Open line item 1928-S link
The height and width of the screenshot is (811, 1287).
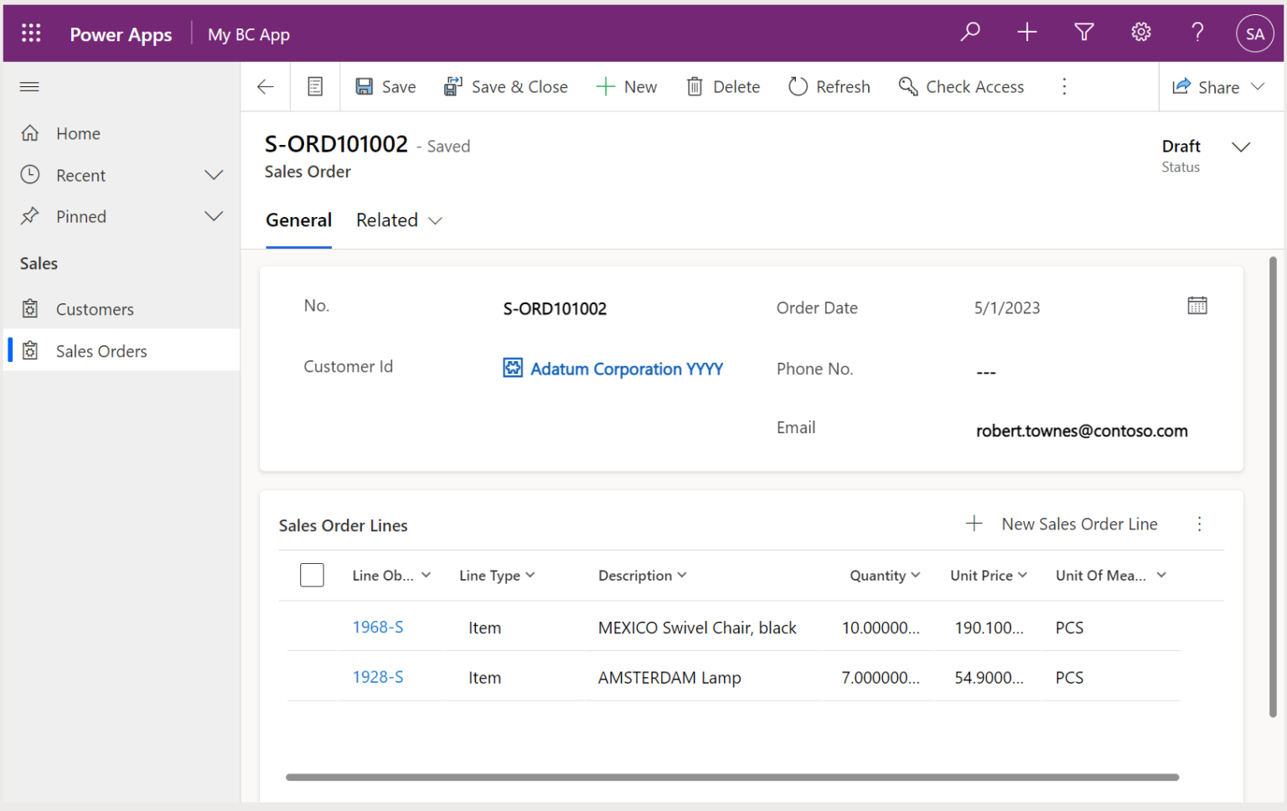click(x=378, y=677)
